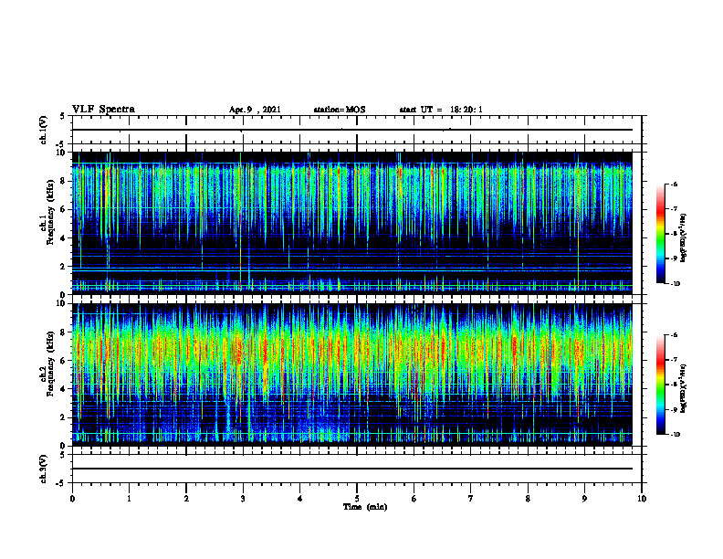Click the "VLF Spectra" plot title
Screen dimensions: 723x559
tap(103, 110)
